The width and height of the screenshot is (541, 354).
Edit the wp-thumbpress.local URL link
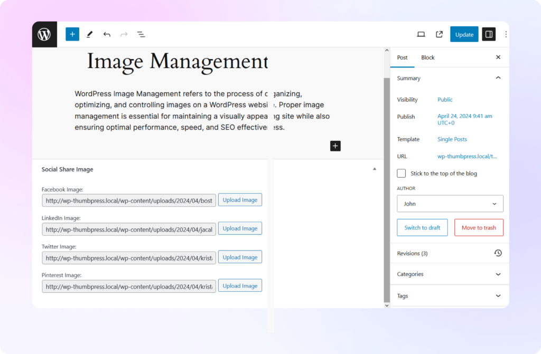pos(467,156)
